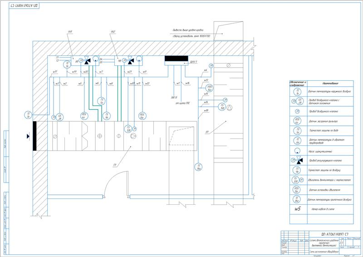Click the M actuator circle at the w4 cable
Viewport: 363px width, 257px height.
211,66
